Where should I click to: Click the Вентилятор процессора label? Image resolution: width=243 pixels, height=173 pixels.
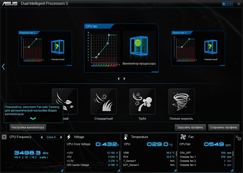pos(139,63)
